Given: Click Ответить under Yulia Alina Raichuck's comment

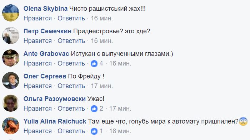Looking at the screenshot, I should pyautogui.click(x=71, y=131).
